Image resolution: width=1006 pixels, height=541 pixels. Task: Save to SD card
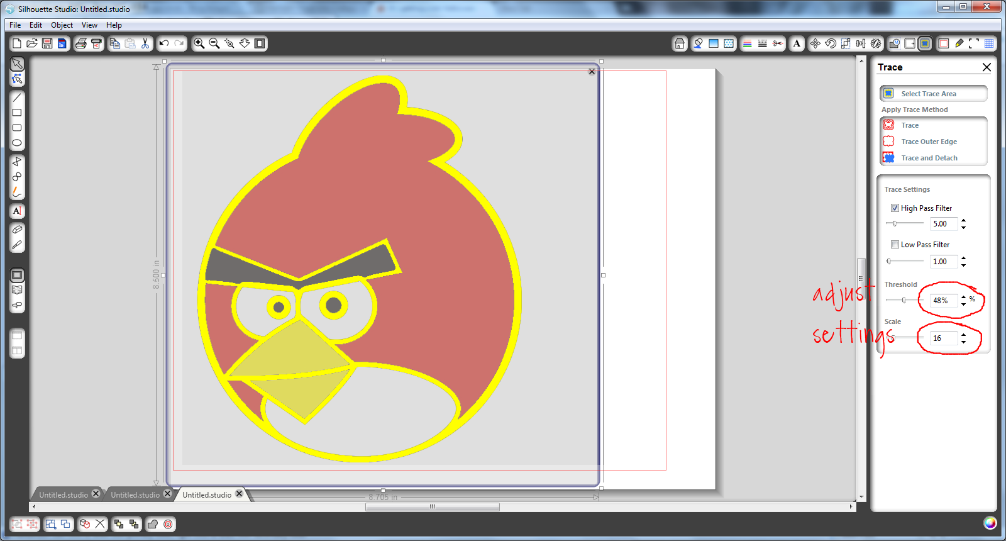coord(62,43)
